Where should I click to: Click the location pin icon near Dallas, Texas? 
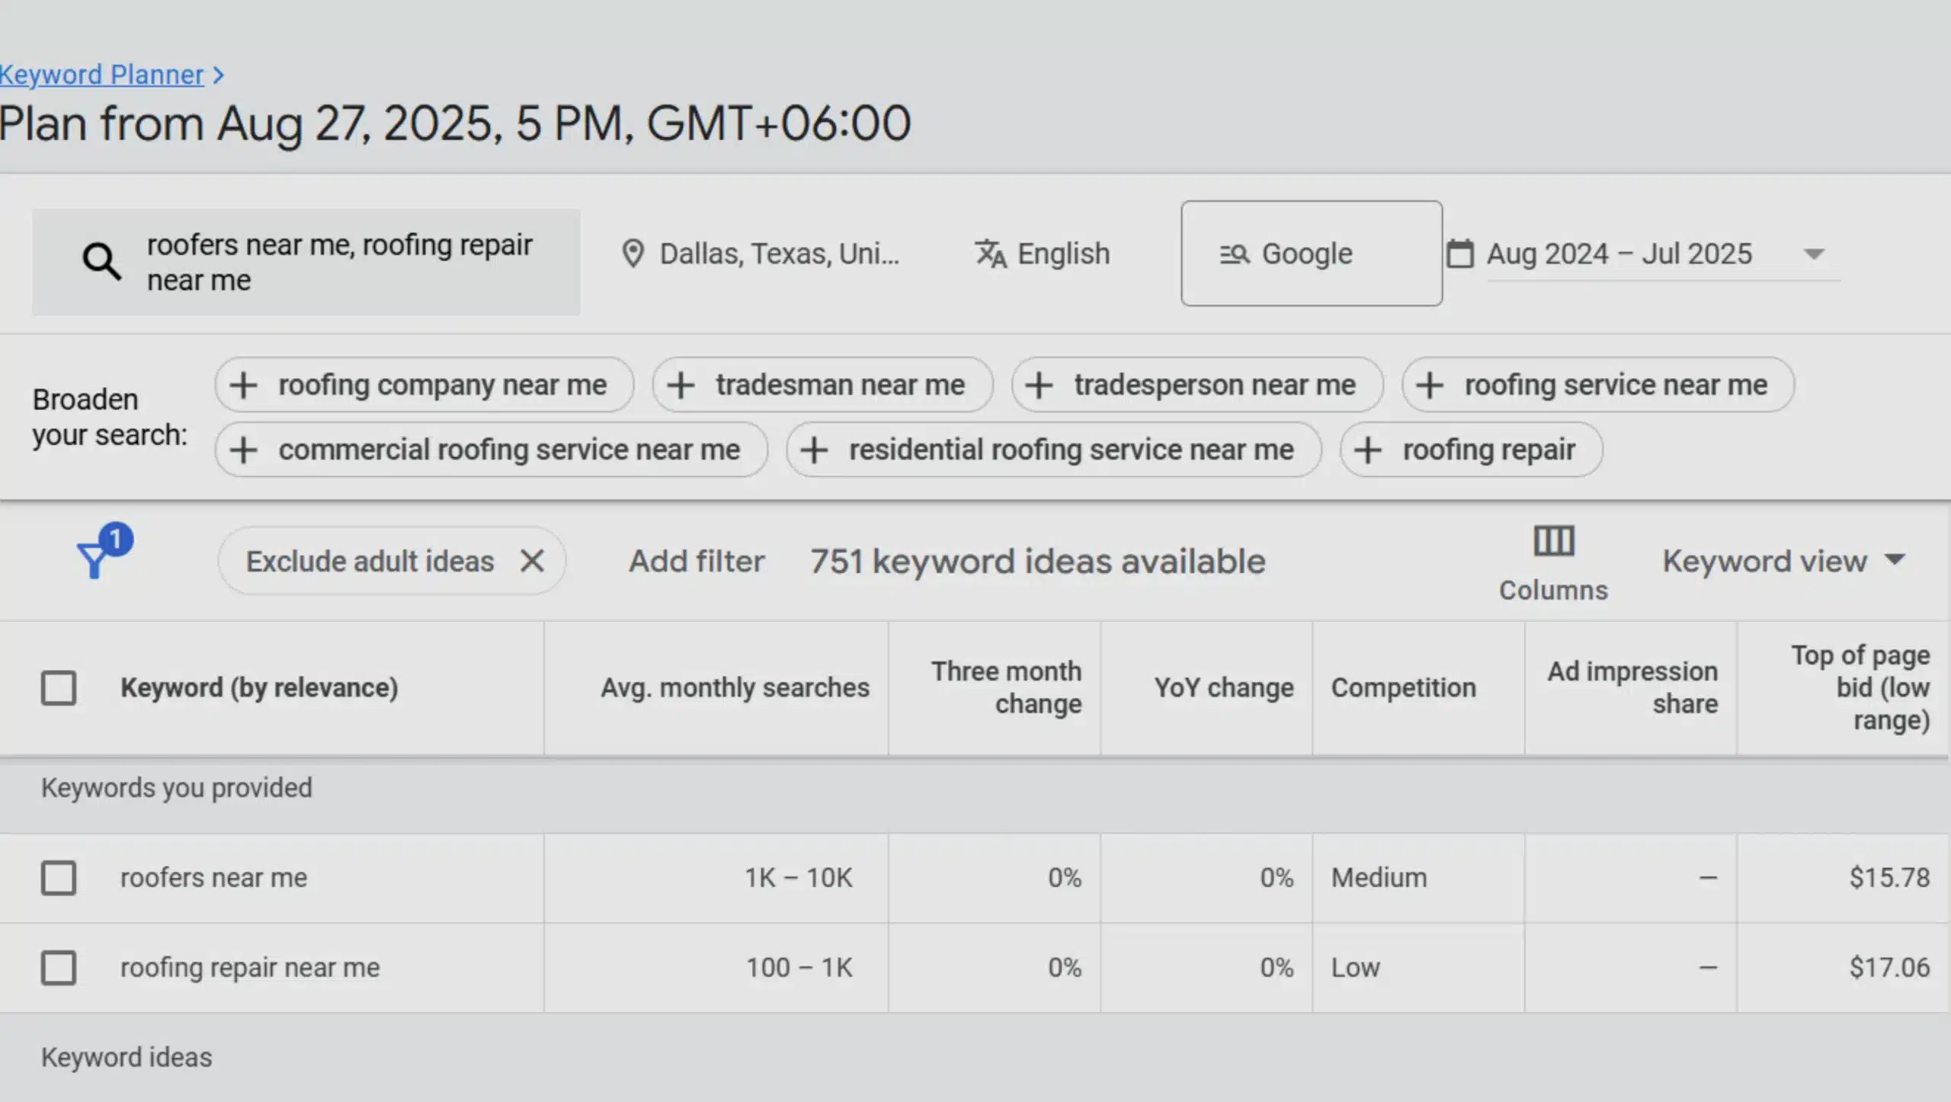(635, 254)
